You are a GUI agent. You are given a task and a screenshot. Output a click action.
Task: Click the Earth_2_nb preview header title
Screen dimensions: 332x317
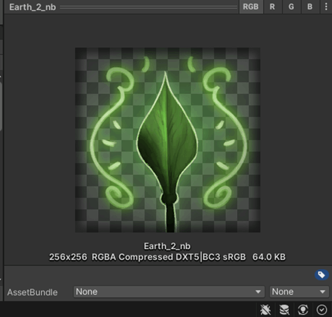click(x=32, y=7)
